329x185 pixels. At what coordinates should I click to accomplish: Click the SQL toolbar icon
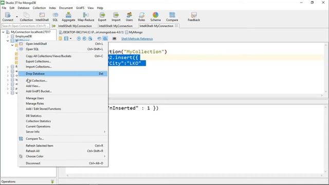coord(55,16)
